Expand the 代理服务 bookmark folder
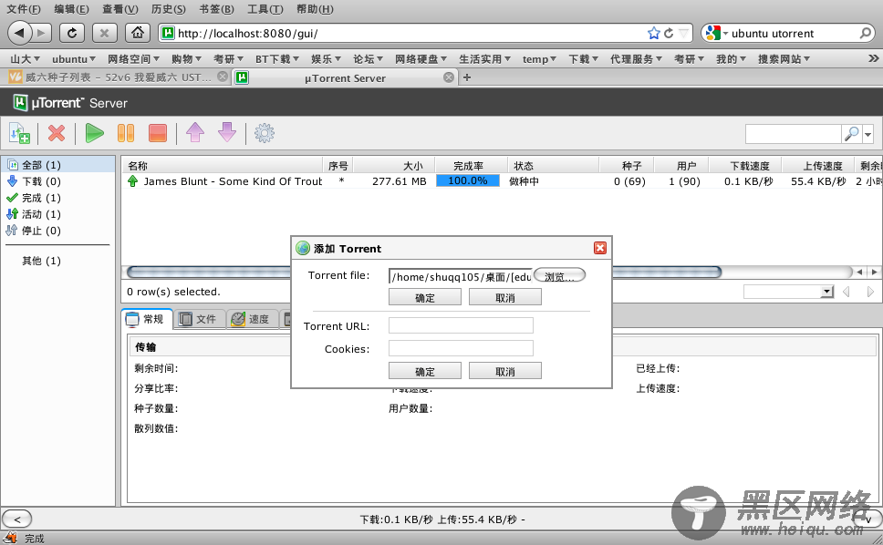This screenshot has height=545, width=883. pos(636,59)
